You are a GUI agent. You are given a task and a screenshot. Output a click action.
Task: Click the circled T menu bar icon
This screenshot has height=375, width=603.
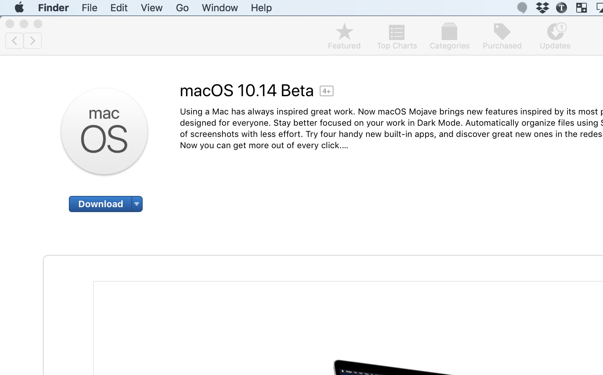[x=562, y=8]
